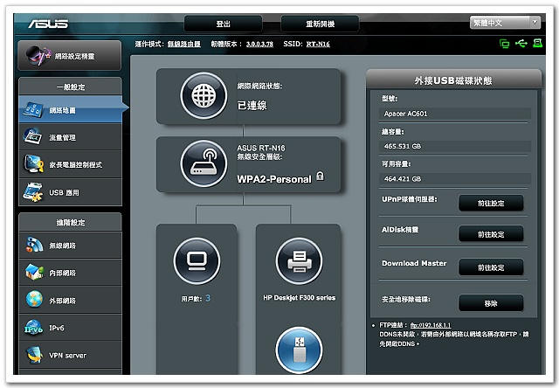Open the USB 應用 menu item
The image size is (559, 388).
point(71,192)
